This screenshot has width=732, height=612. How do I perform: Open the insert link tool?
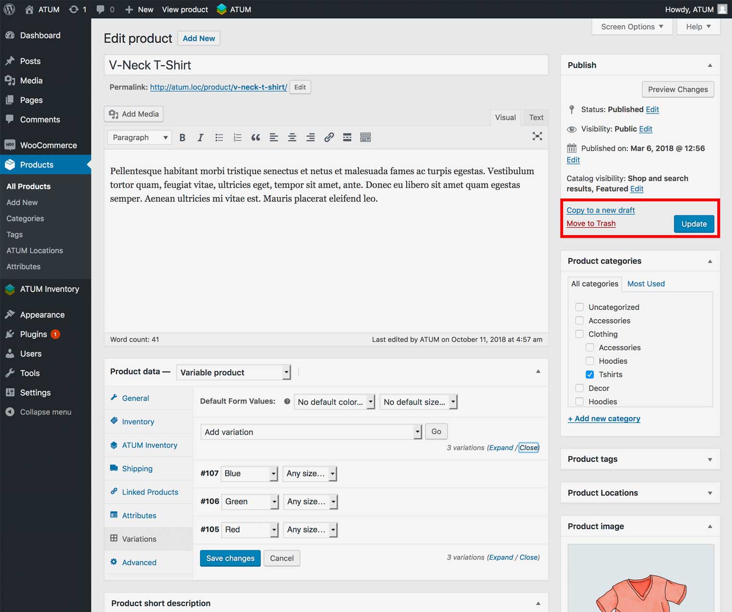[329, 138]
